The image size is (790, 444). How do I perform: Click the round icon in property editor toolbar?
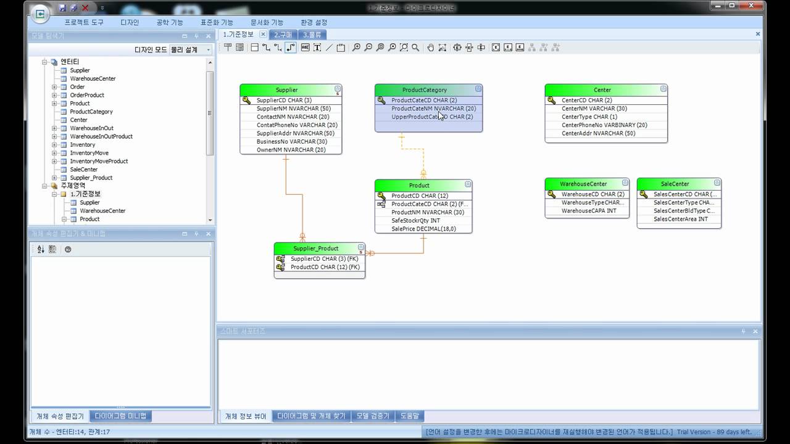pos(68,249)
